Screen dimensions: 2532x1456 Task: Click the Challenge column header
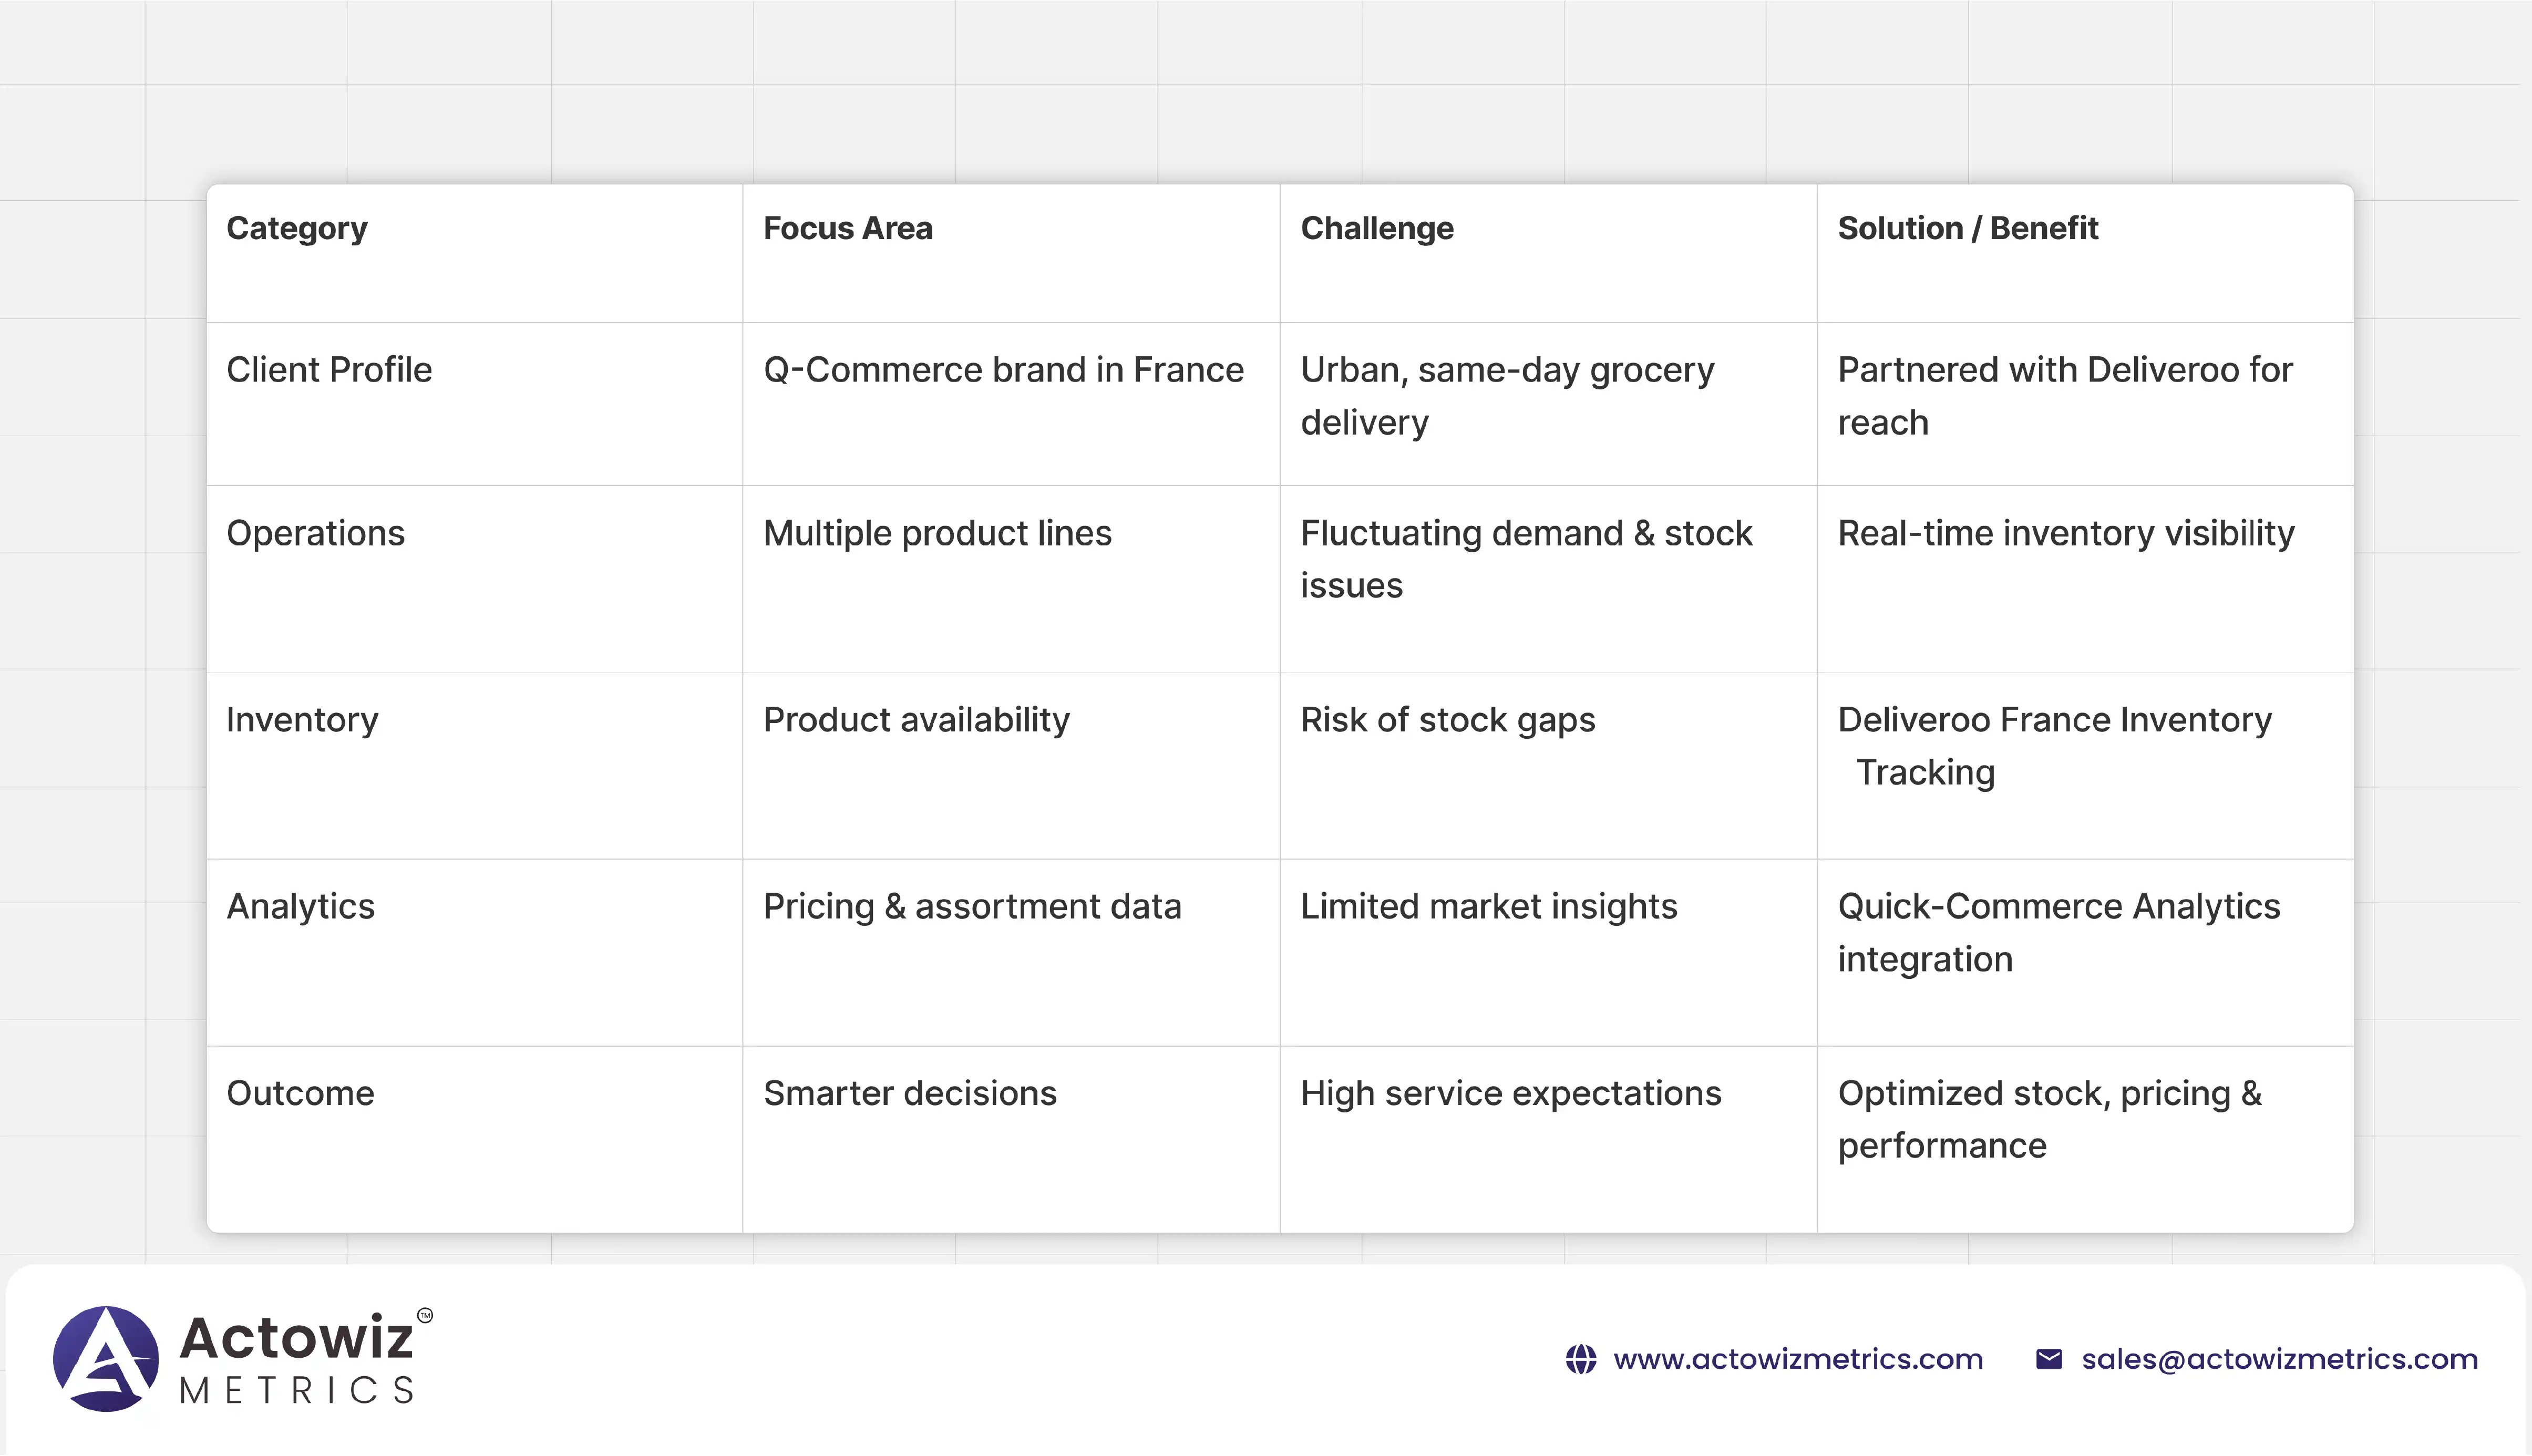[1376, 228]
